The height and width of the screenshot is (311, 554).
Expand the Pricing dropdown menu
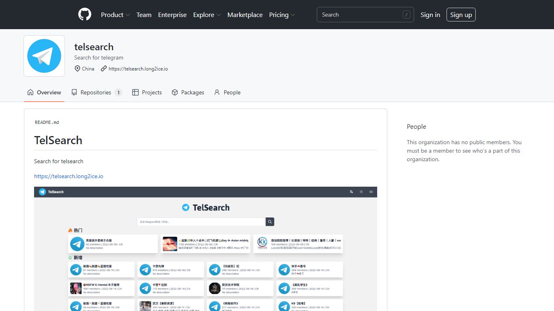282,15
